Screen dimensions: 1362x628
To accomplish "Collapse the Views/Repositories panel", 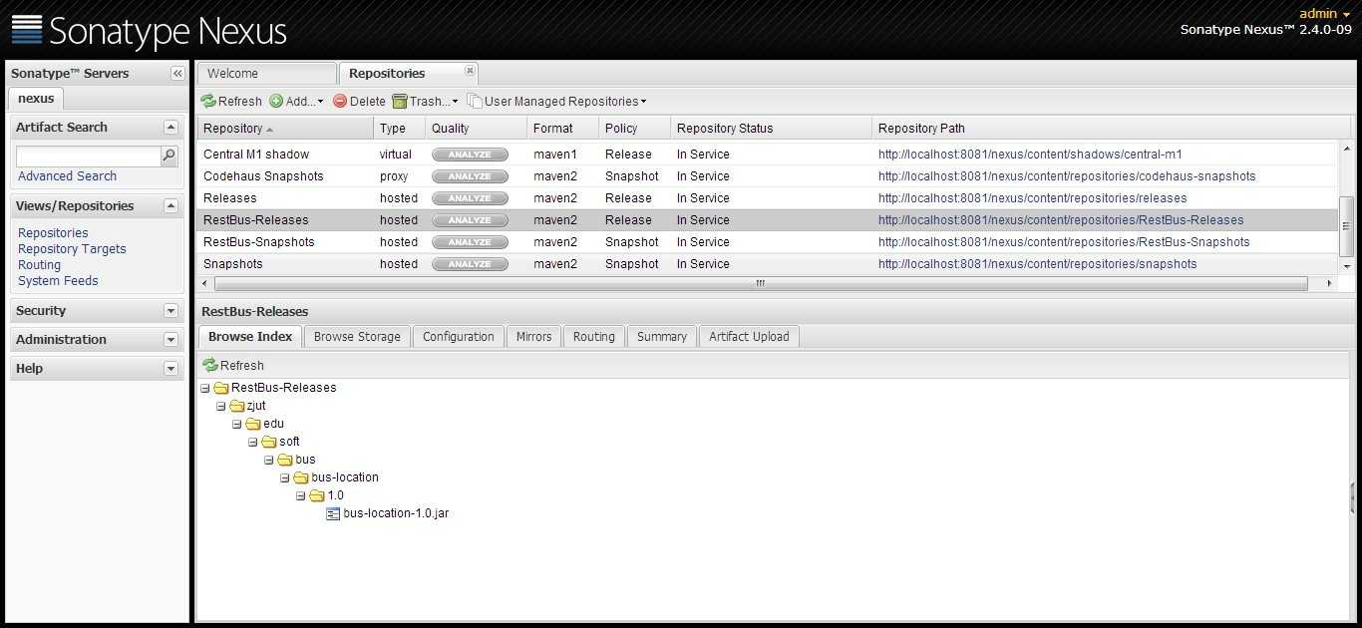I will pyautogui.click(x=170, y=206).
